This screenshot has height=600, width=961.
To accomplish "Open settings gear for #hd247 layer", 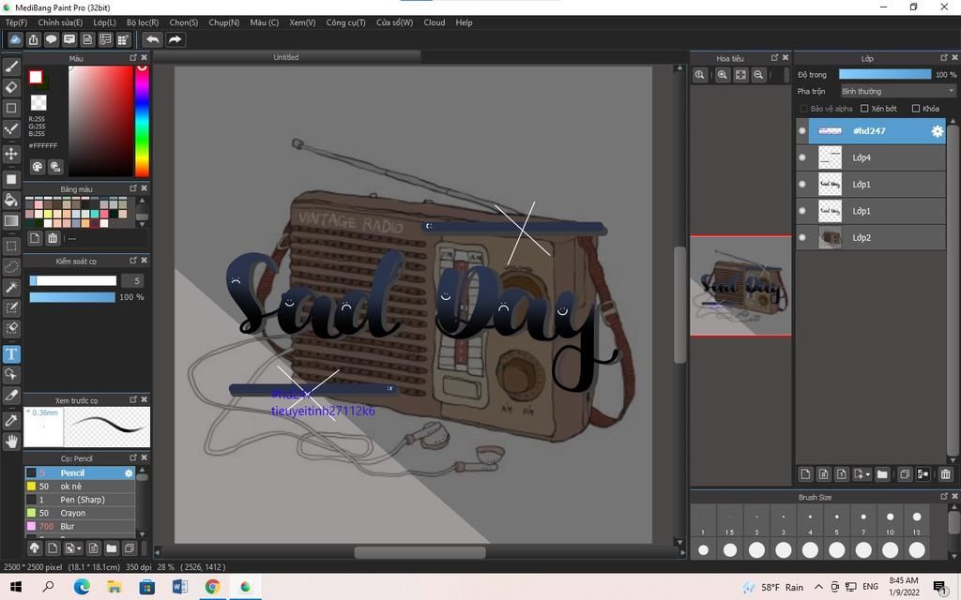I will click(x=938, y=131).
